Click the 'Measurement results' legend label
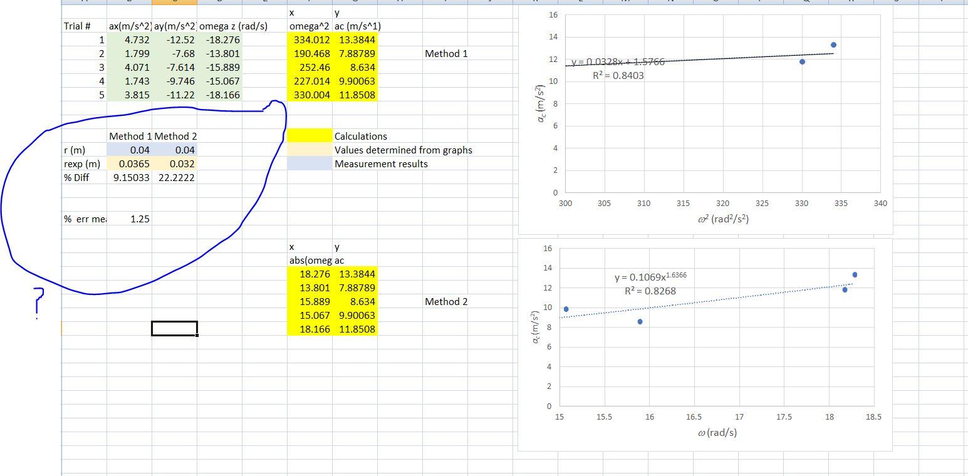The width and height of the screenshot is (968, 476). pos(381,163)
